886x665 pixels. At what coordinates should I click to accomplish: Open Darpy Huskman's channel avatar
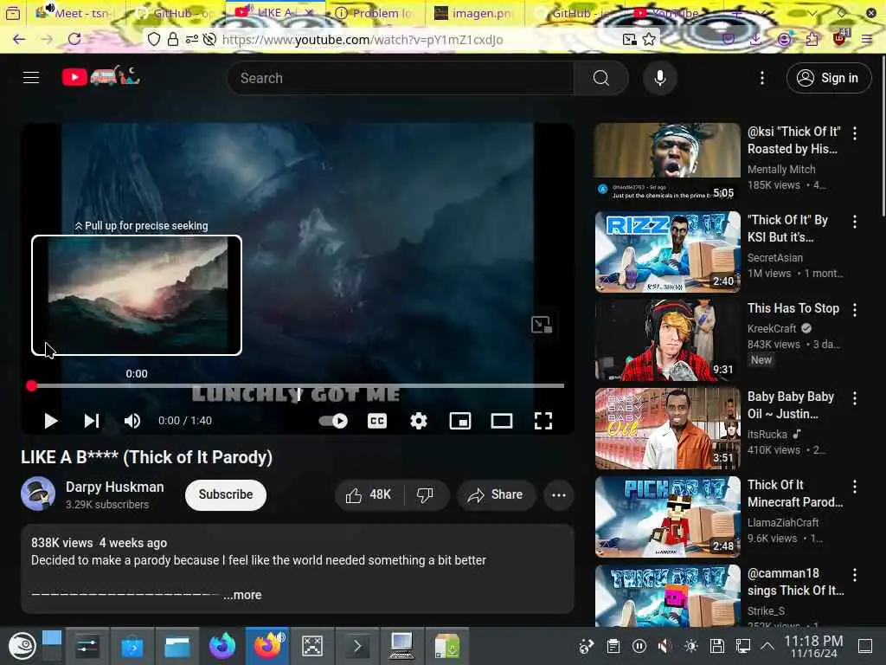click(x=38, y=494)
